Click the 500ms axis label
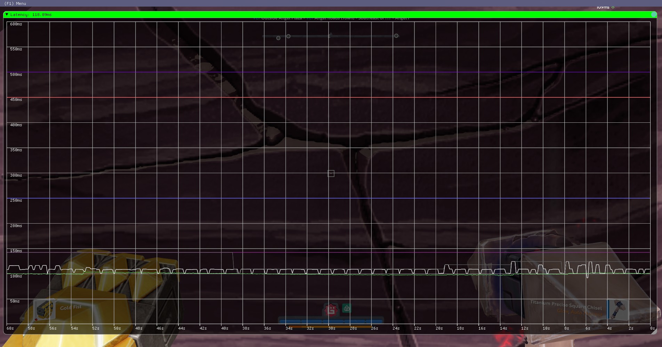662x347 pixels. point(16,74)
